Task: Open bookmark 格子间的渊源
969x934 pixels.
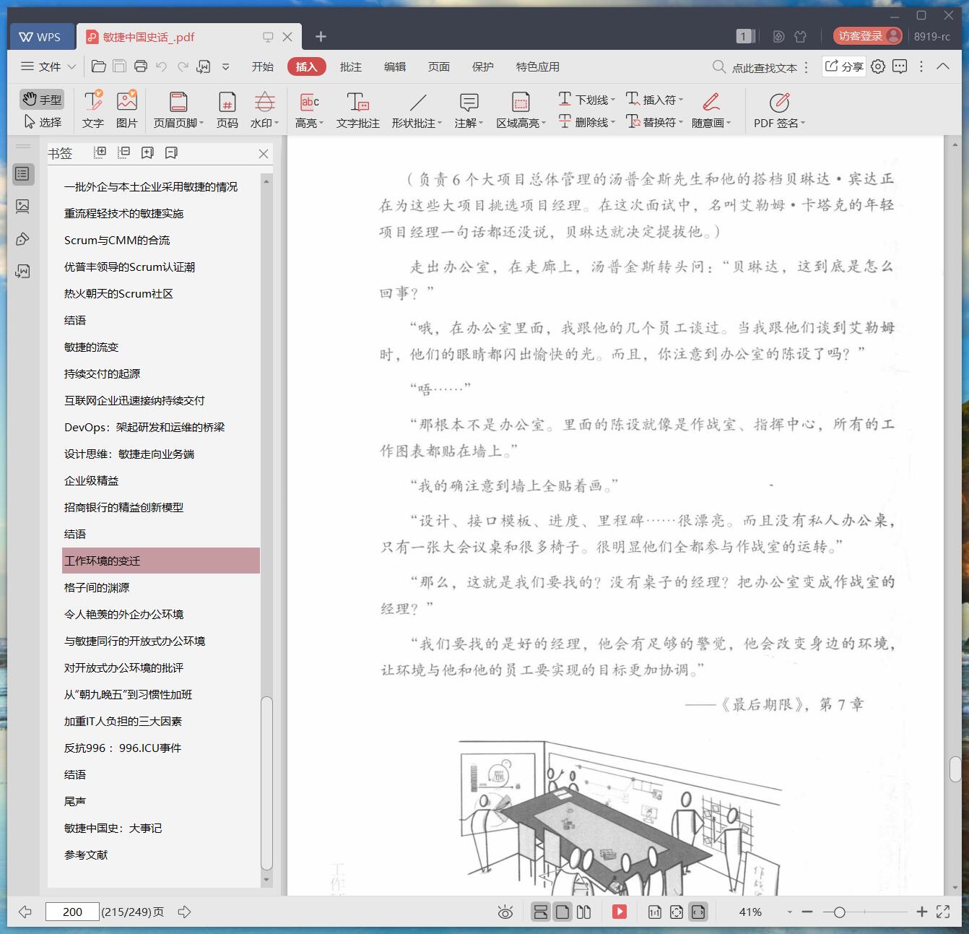Action: [97, 587]
